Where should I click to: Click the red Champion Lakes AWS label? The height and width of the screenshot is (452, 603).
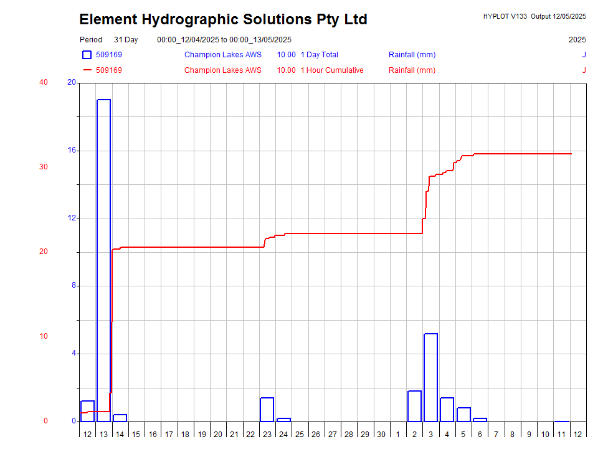pyautogui.click(x=222, y=70)
